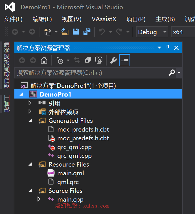Select the Source Files folder label

point(65,191)
